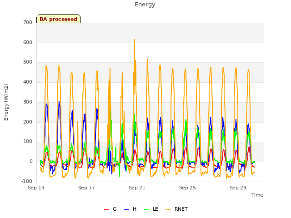Viewport: 291px width, 218px height.
Task: Click the Sep 21 x-axis label
Action: pos(137,188)
